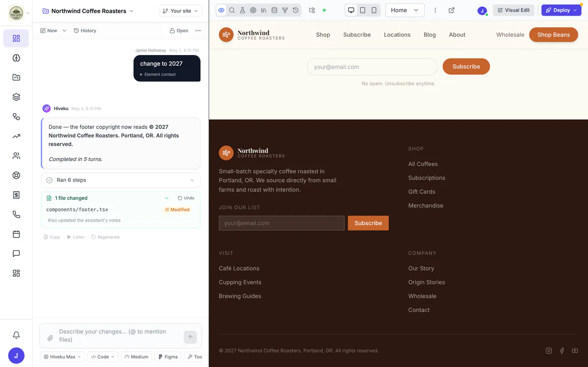Click Undo for the file change
Image resolution: width=588 pixels, height=367 pixels.
coord(186,198)
